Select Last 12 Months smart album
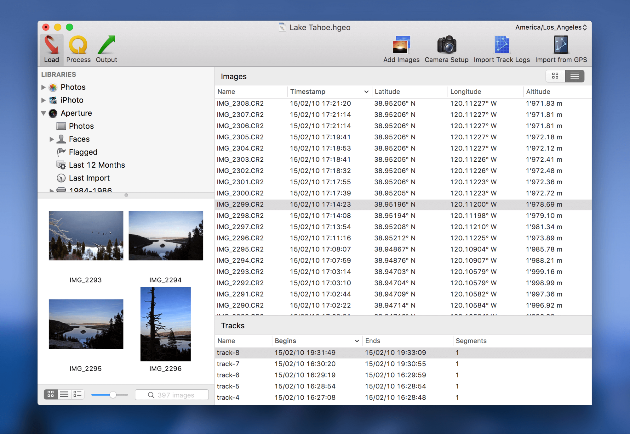The width and height of the screenshot is (630, 434). click(x=97, y=165)
